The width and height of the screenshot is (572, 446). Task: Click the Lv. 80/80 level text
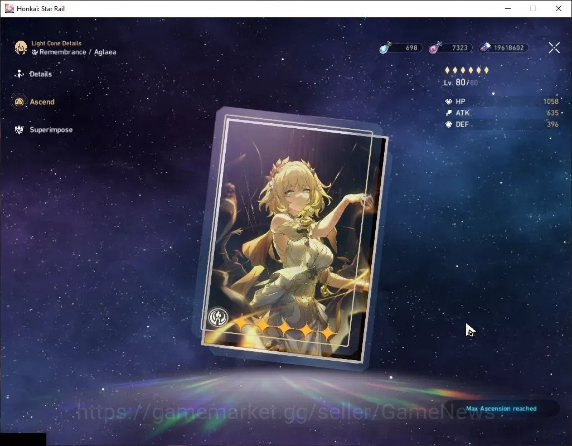[x=460, y=83]
